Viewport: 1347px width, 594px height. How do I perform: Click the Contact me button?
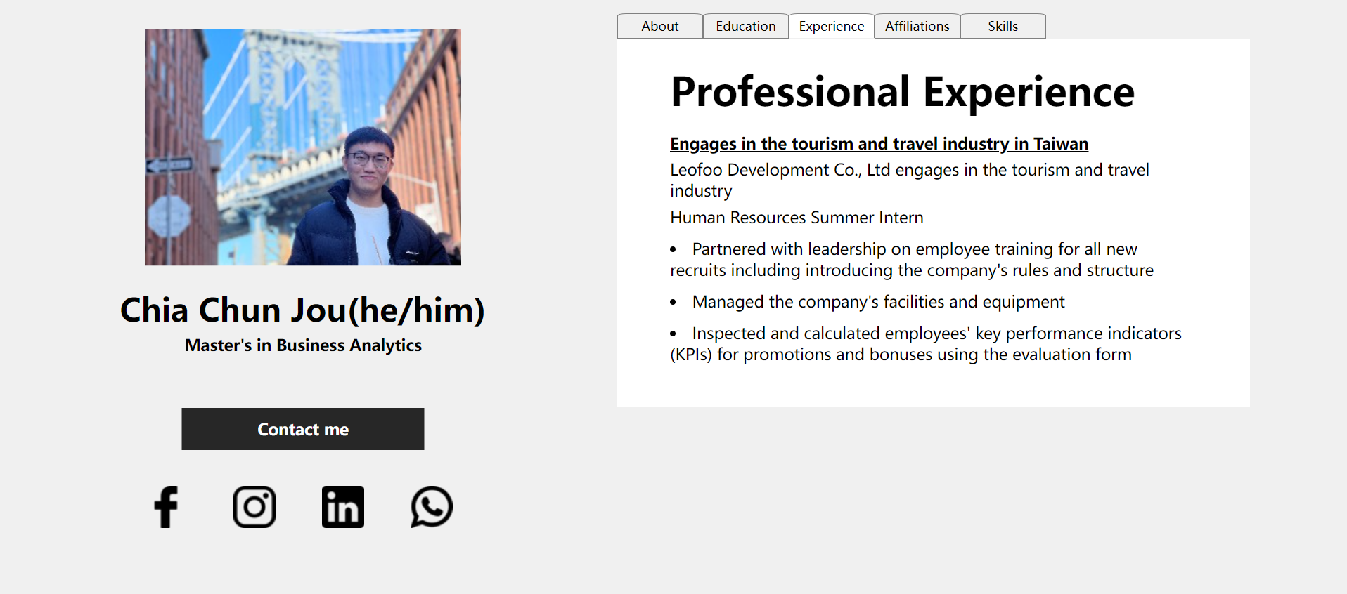click(302, 429)
